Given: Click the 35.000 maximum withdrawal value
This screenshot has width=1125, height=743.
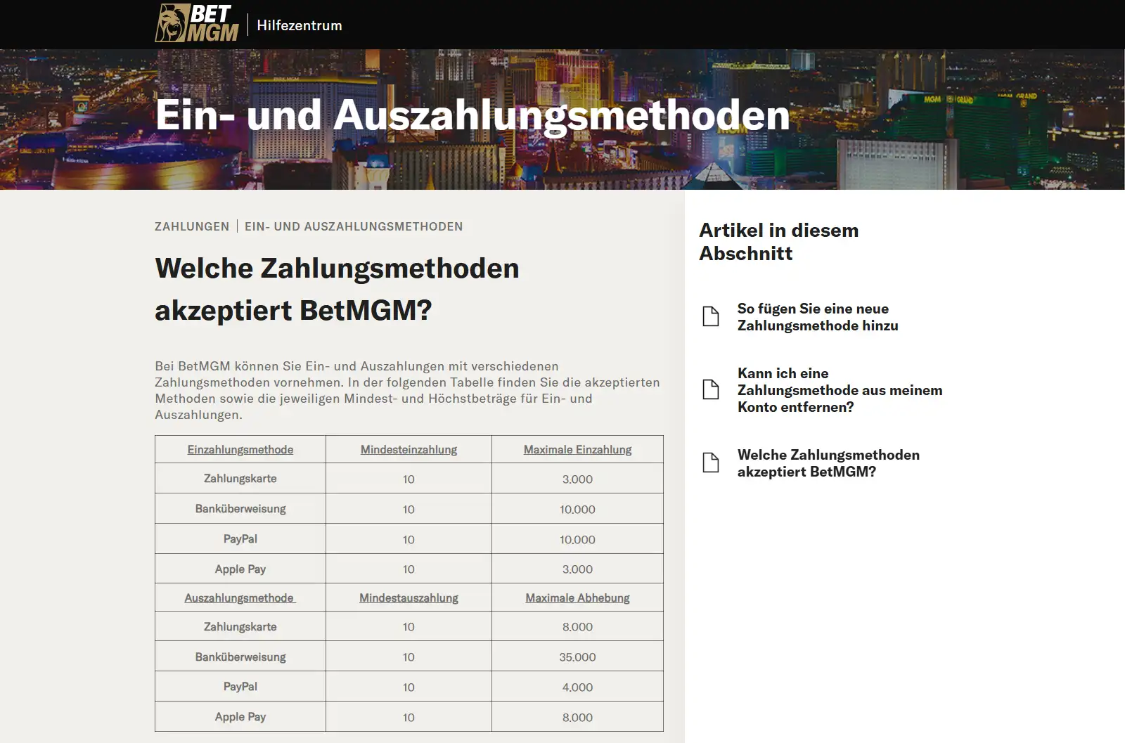Looking at the screenshot, I should 577,657.
